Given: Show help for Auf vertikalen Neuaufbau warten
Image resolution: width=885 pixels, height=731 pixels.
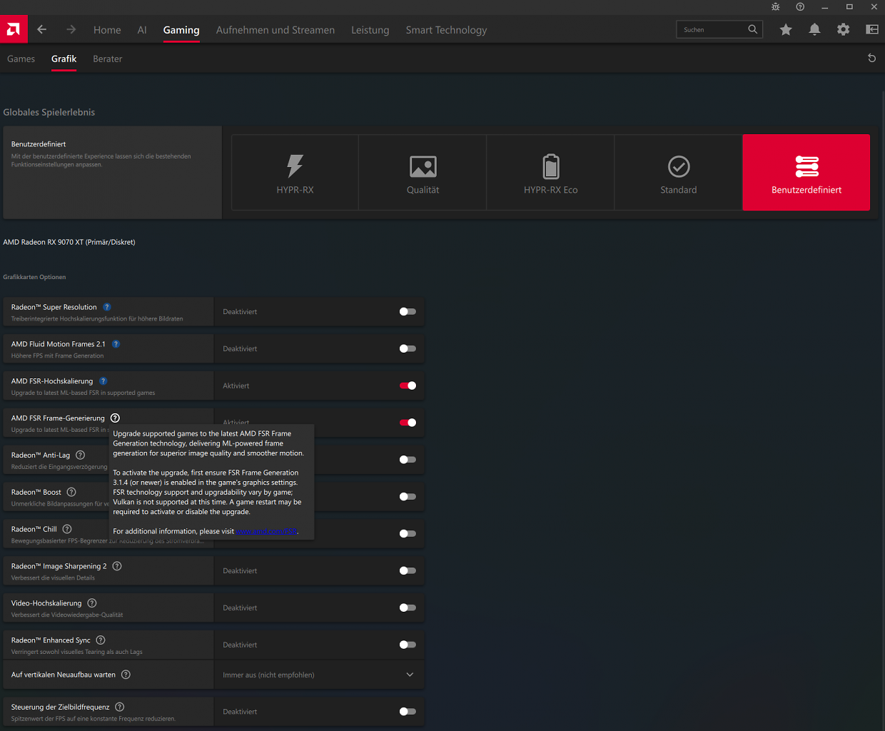Looking at the screenshot, I should 126,675.
